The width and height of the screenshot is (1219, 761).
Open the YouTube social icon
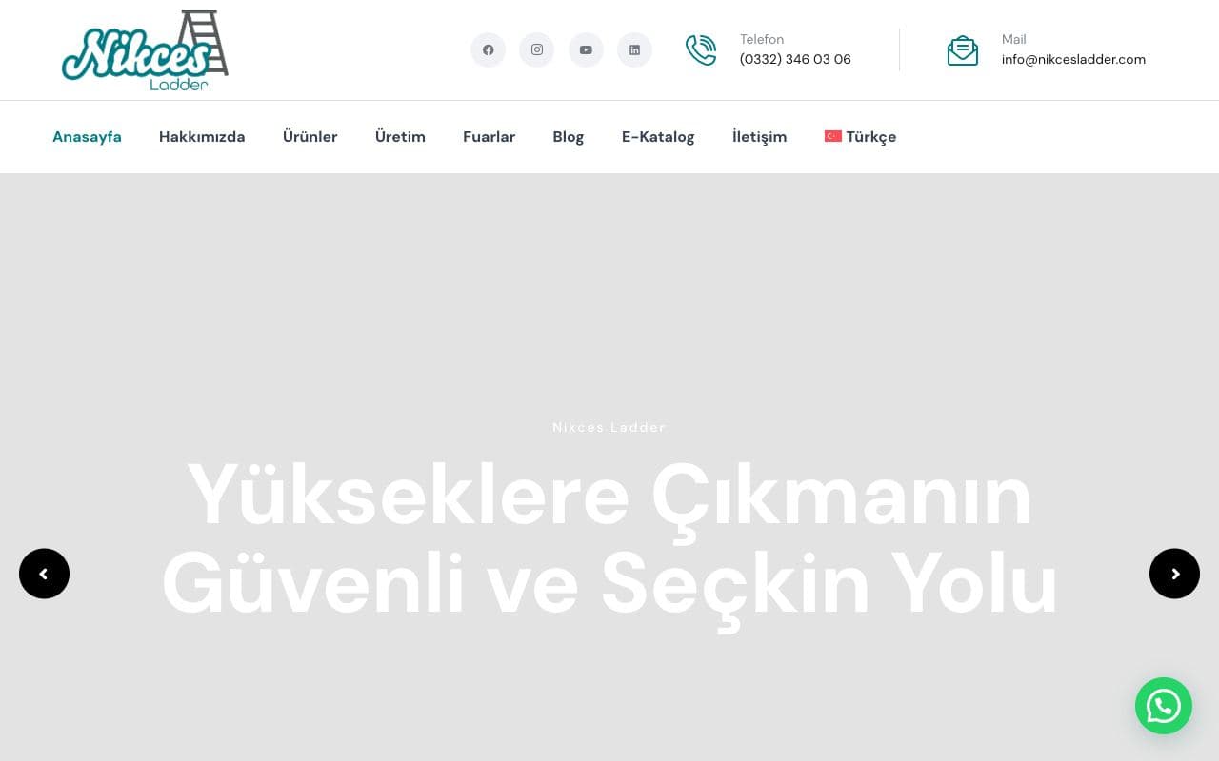click(586, 49)
